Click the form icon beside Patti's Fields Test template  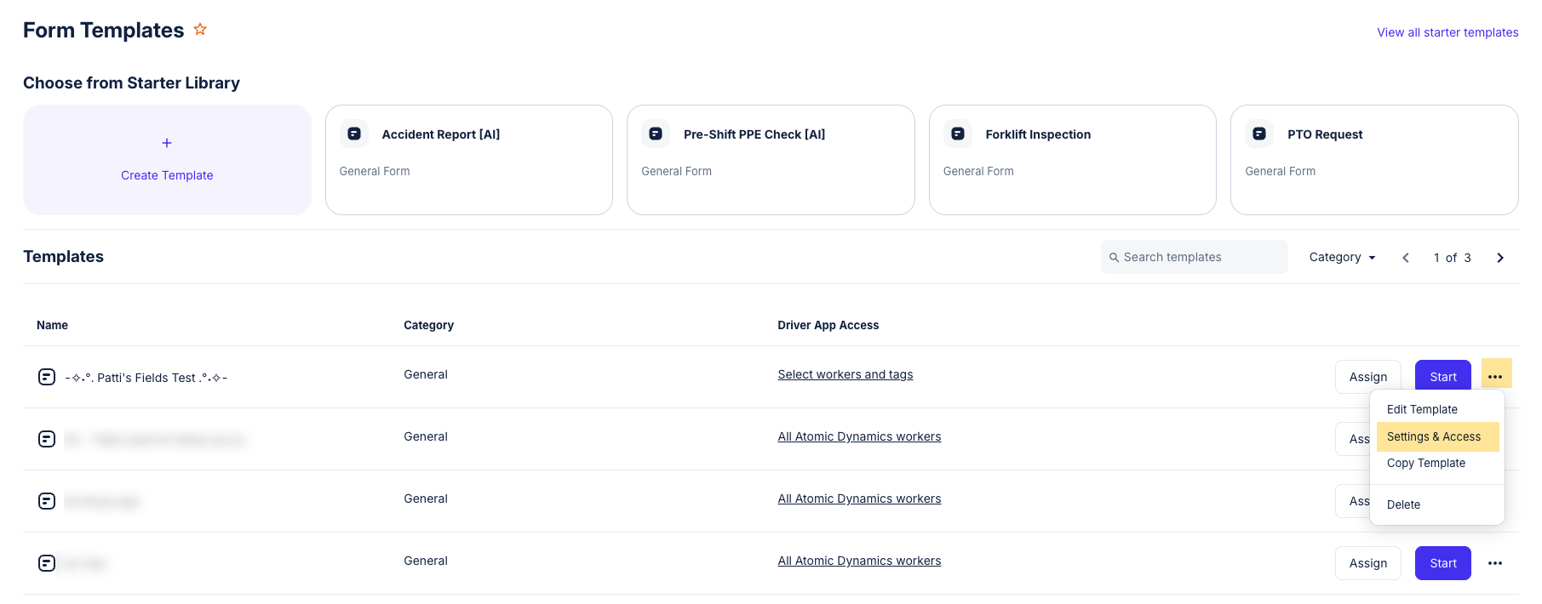tap(47, 377)
